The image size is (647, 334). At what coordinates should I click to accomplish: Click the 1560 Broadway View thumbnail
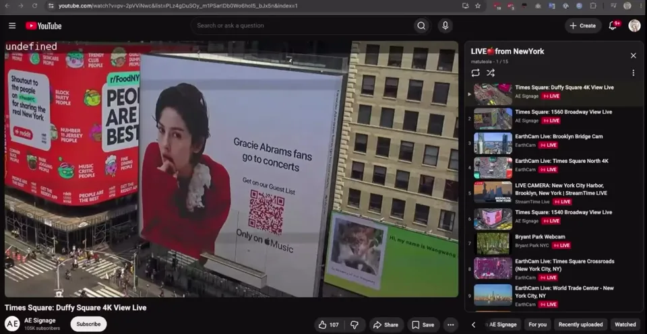click(493, 119)
